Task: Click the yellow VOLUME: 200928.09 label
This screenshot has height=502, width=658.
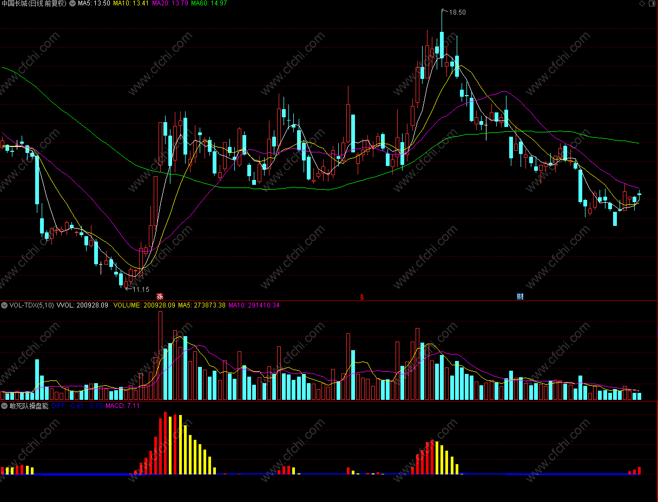Action: [144, 305]
